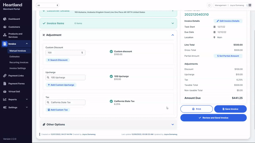Expand the Customer Details section chevron
The image size is (255, 143).
(172, 11)
